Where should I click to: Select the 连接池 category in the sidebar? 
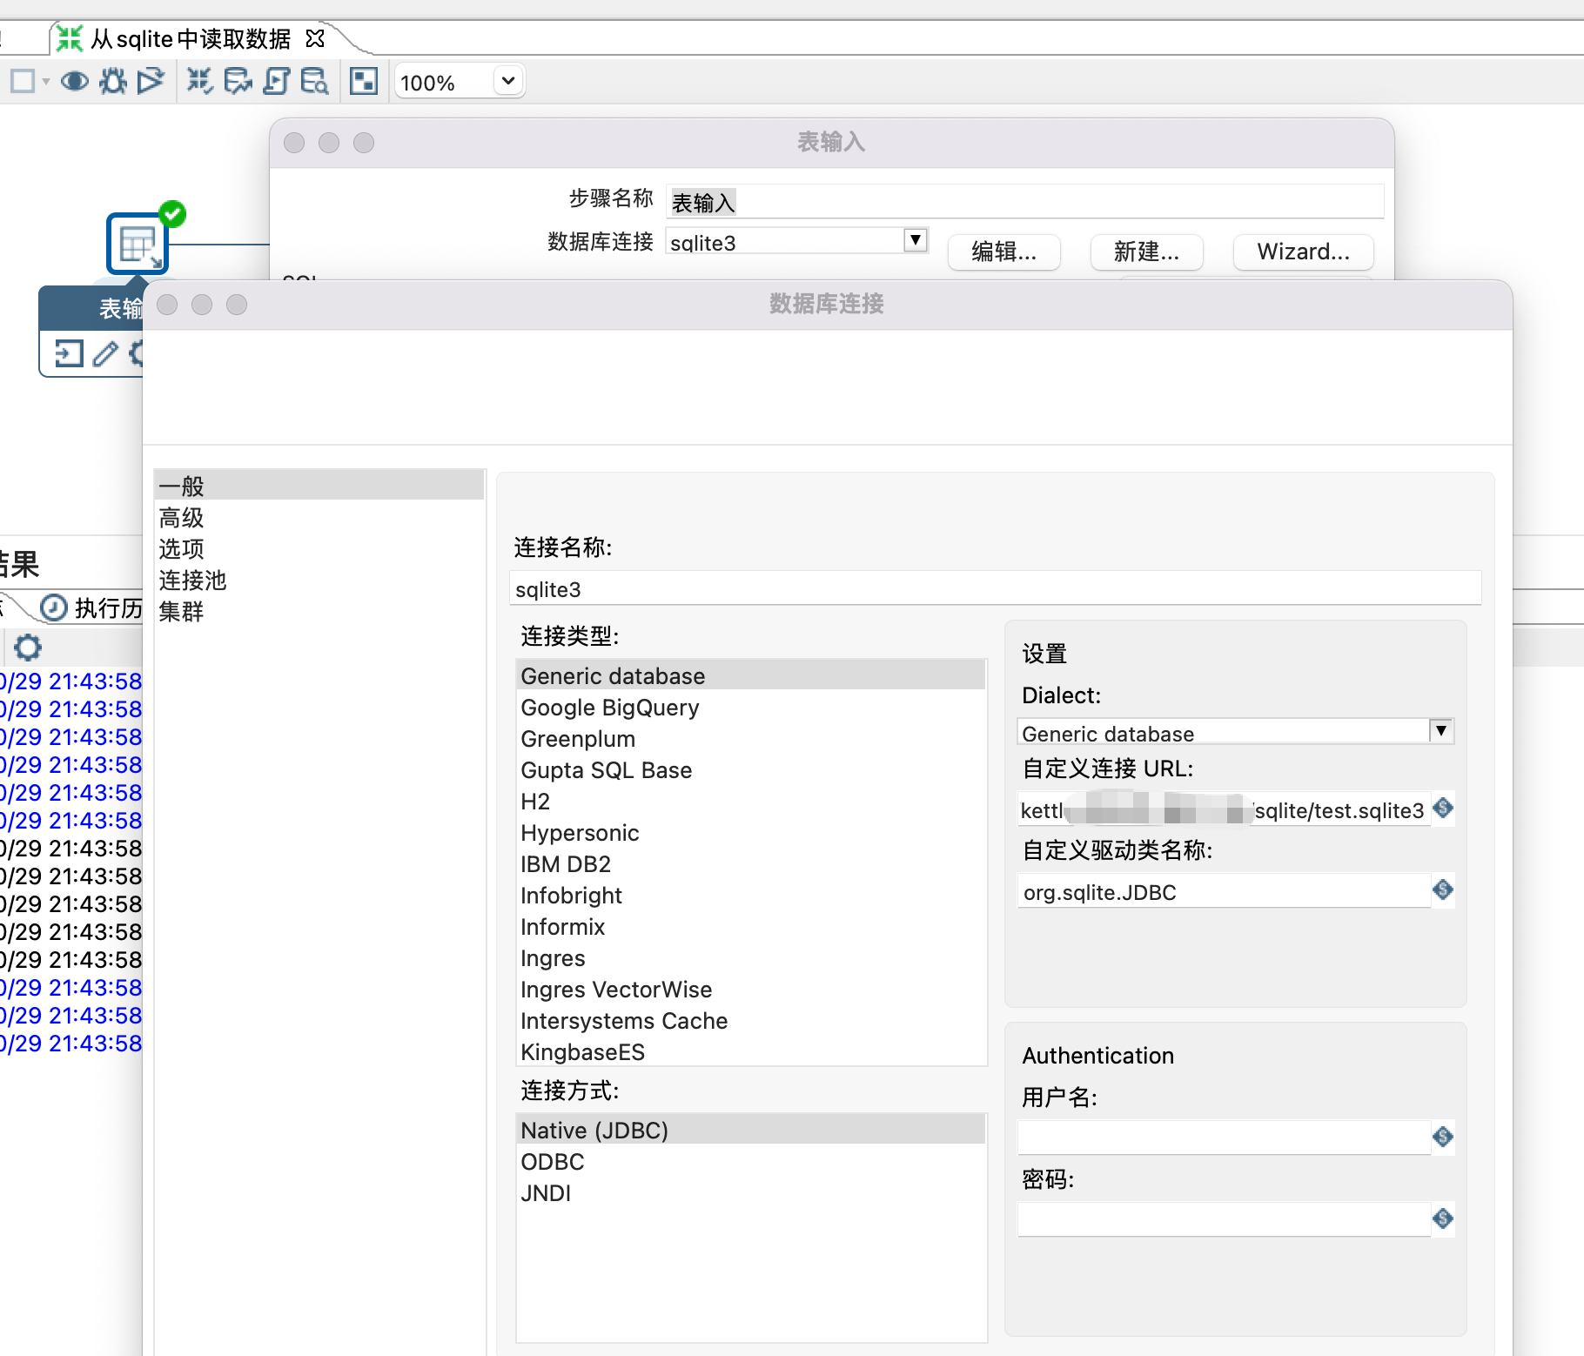[319, 581]
